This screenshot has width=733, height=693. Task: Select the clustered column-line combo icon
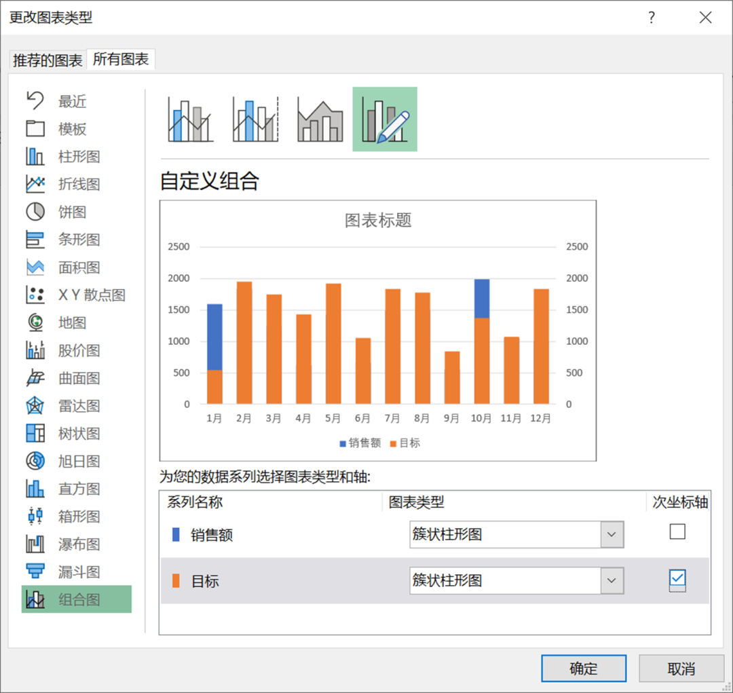[191, 120]
